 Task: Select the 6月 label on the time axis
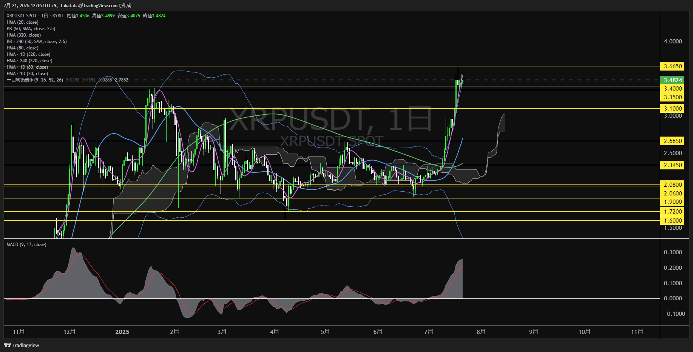tap(378, 332)
